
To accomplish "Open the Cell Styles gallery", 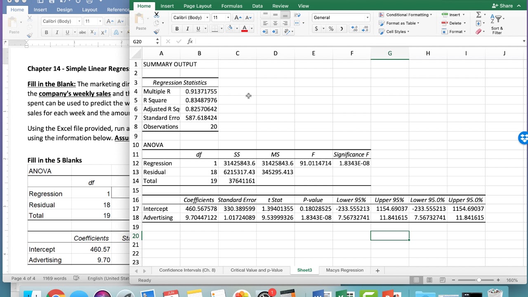I will pyautogui.click(x=394, y=31).
